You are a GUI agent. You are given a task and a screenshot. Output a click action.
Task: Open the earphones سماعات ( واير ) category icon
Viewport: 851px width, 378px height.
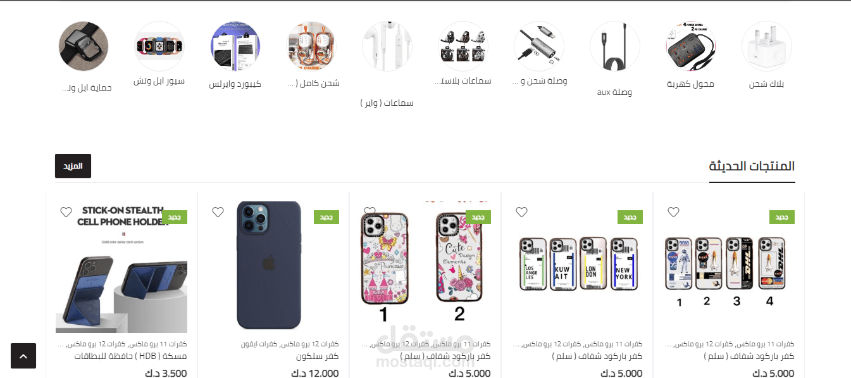(387, 46)
